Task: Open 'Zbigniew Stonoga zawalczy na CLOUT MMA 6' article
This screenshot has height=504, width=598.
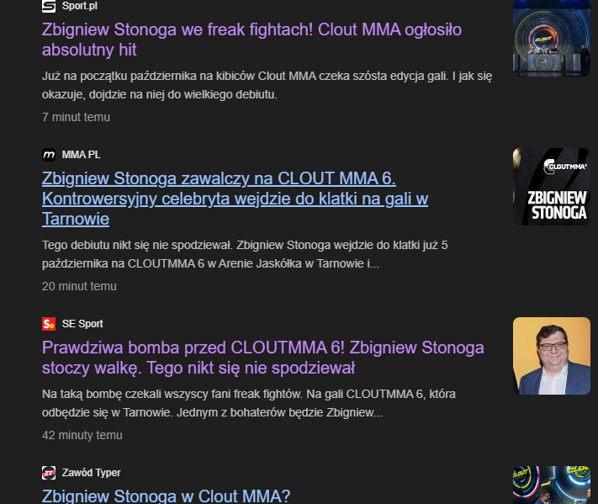Action: coord(235,199)
